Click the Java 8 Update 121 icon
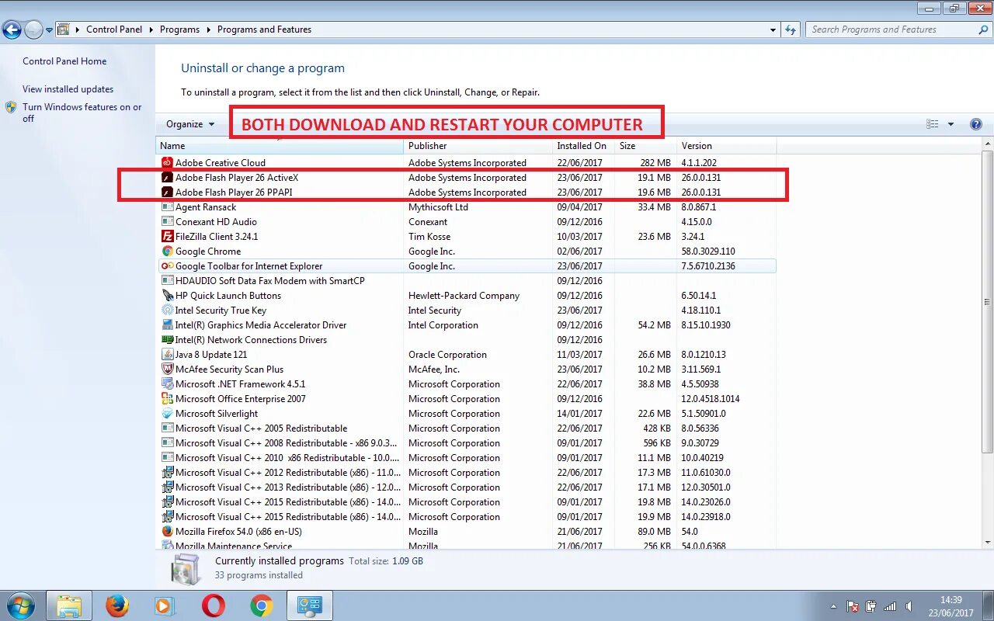 pos(167,355)
